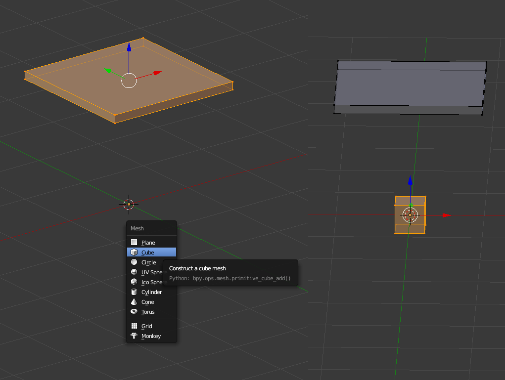Click the red X-axis arrow on the flat slab

click(157, 73)
